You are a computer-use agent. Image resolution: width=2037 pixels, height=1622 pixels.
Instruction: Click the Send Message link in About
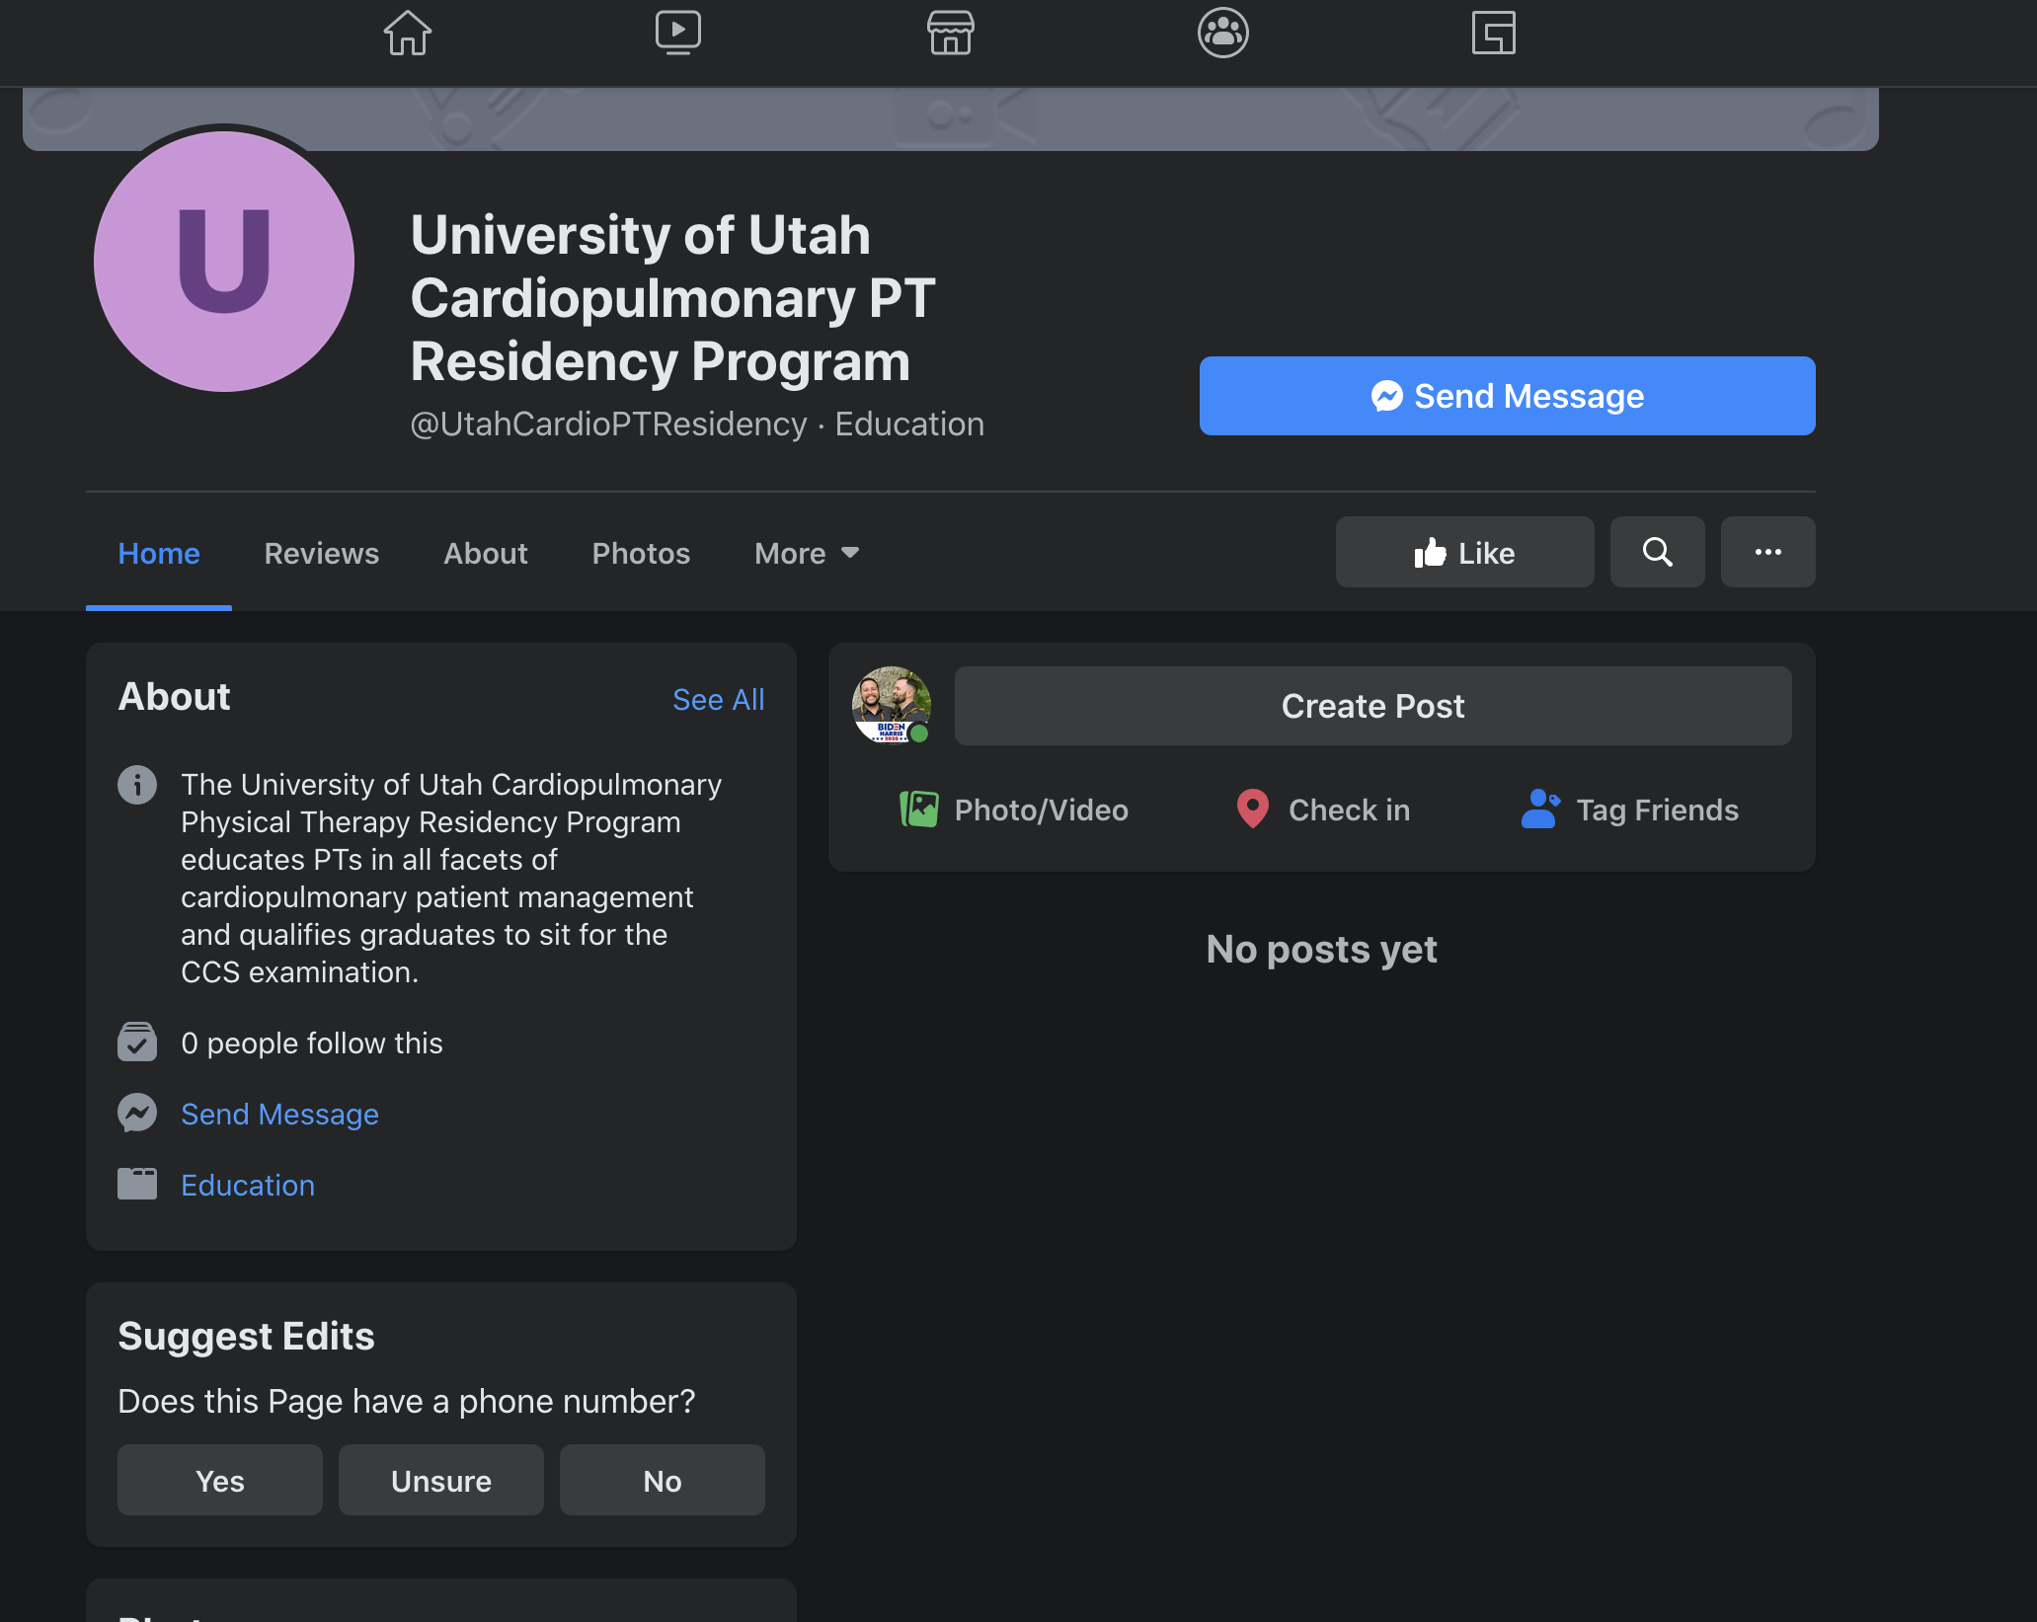click(280, 1114)
